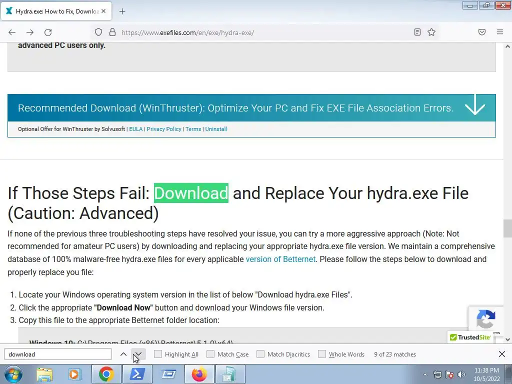Click page scrollbar up arrow
Image resolution: width=512 pixels, height=384 pixels.
[x=507, y=46]
